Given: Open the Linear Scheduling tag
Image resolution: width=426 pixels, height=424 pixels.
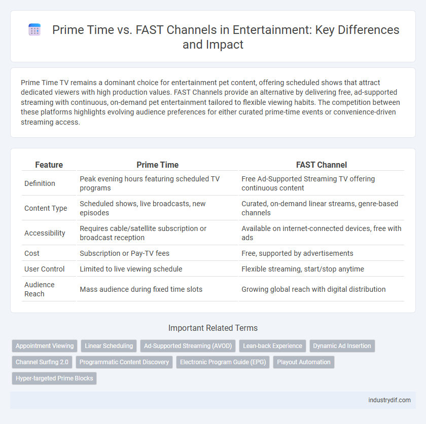Looking at the screenshot, I should pos(109,346).
